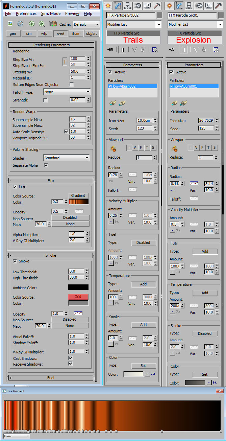
Task: Expand the collapsed Fuel rollout
Action: tap(51, 378)
